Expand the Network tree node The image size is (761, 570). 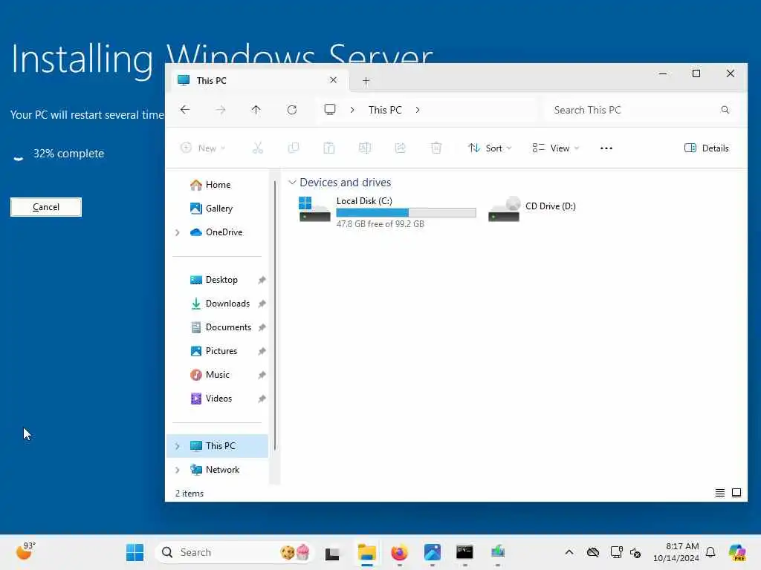tap(177, 470)
